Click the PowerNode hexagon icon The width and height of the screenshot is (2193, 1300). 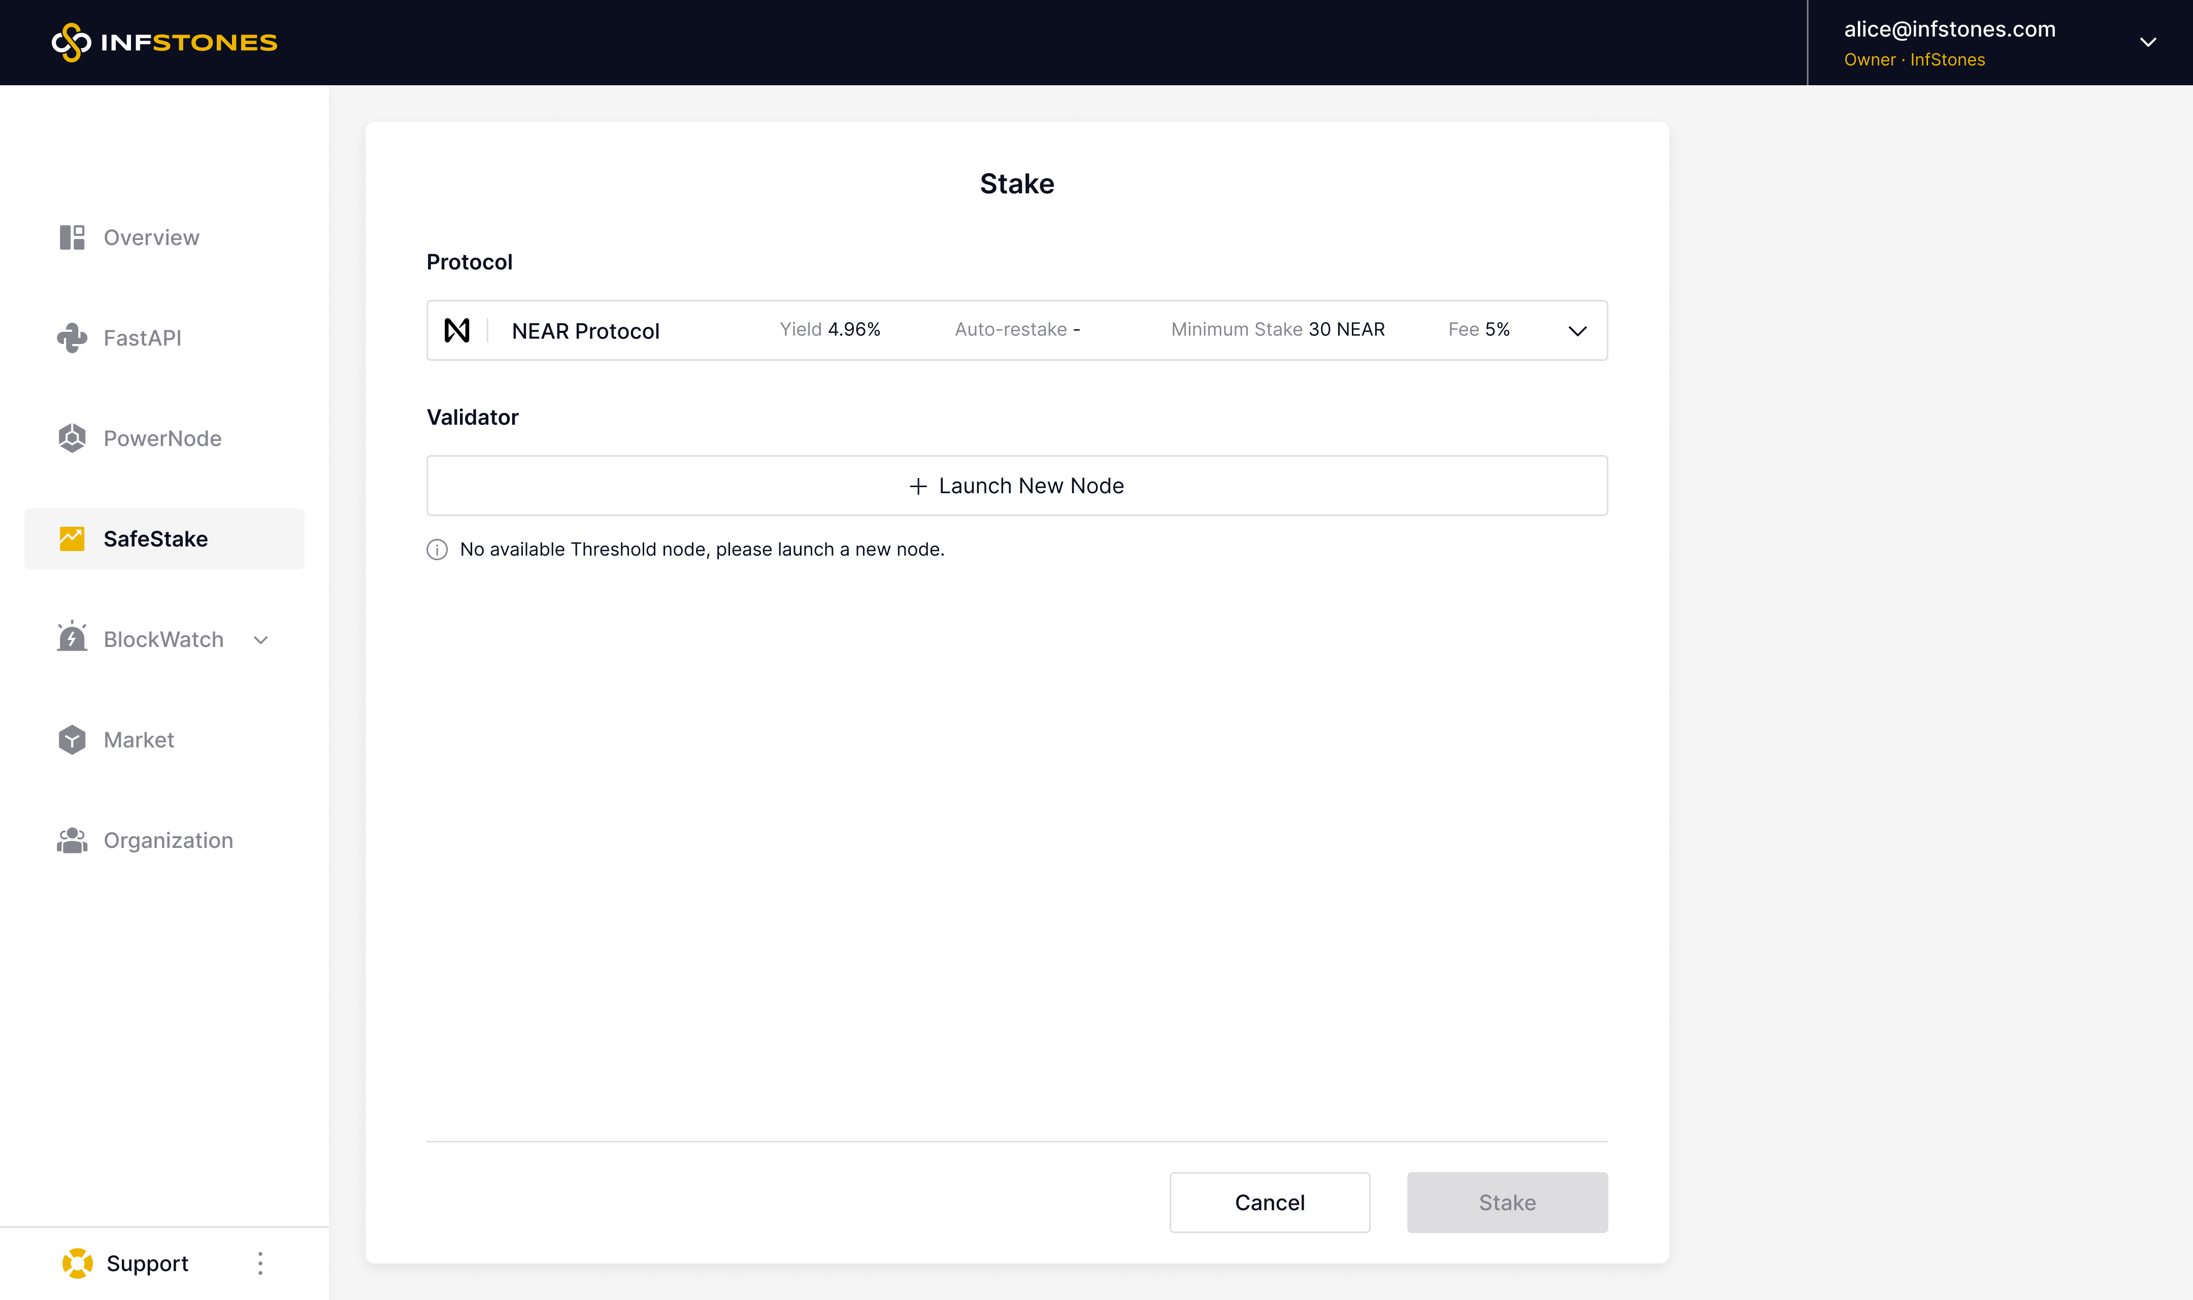coord(72,438)
